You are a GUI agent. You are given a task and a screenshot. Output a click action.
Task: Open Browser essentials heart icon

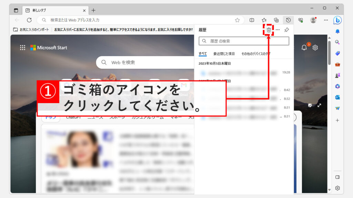[x=301, y=20]
